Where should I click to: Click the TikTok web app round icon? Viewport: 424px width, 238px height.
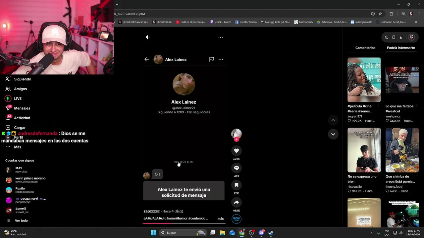[387, 37]
